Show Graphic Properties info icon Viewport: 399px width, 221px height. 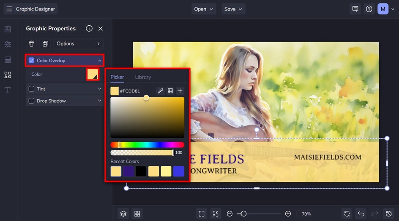[89, 28]
